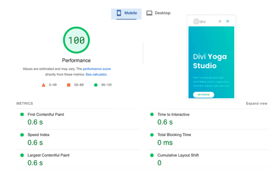This screenshot has height=169, width=270.
Task: Click the red triangle 0–49 legend icon
Action: [44, 85]
